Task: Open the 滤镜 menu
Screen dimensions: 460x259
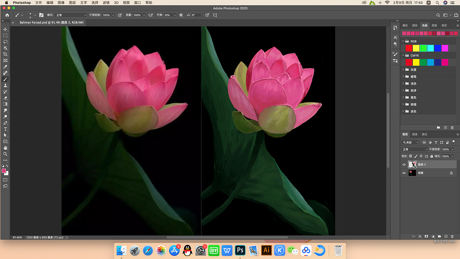Action: [x=106, y=3]
